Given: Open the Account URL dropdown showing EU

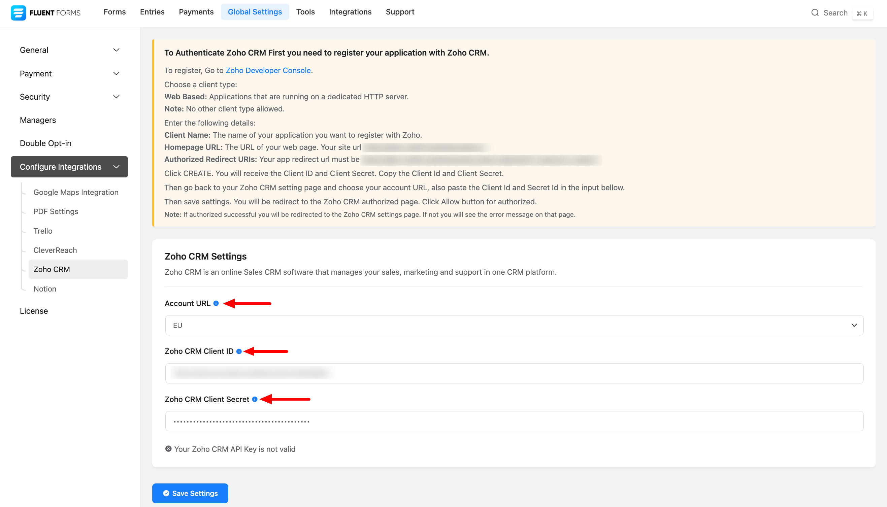Looking at the screenshot, I should tap(514, 325).
